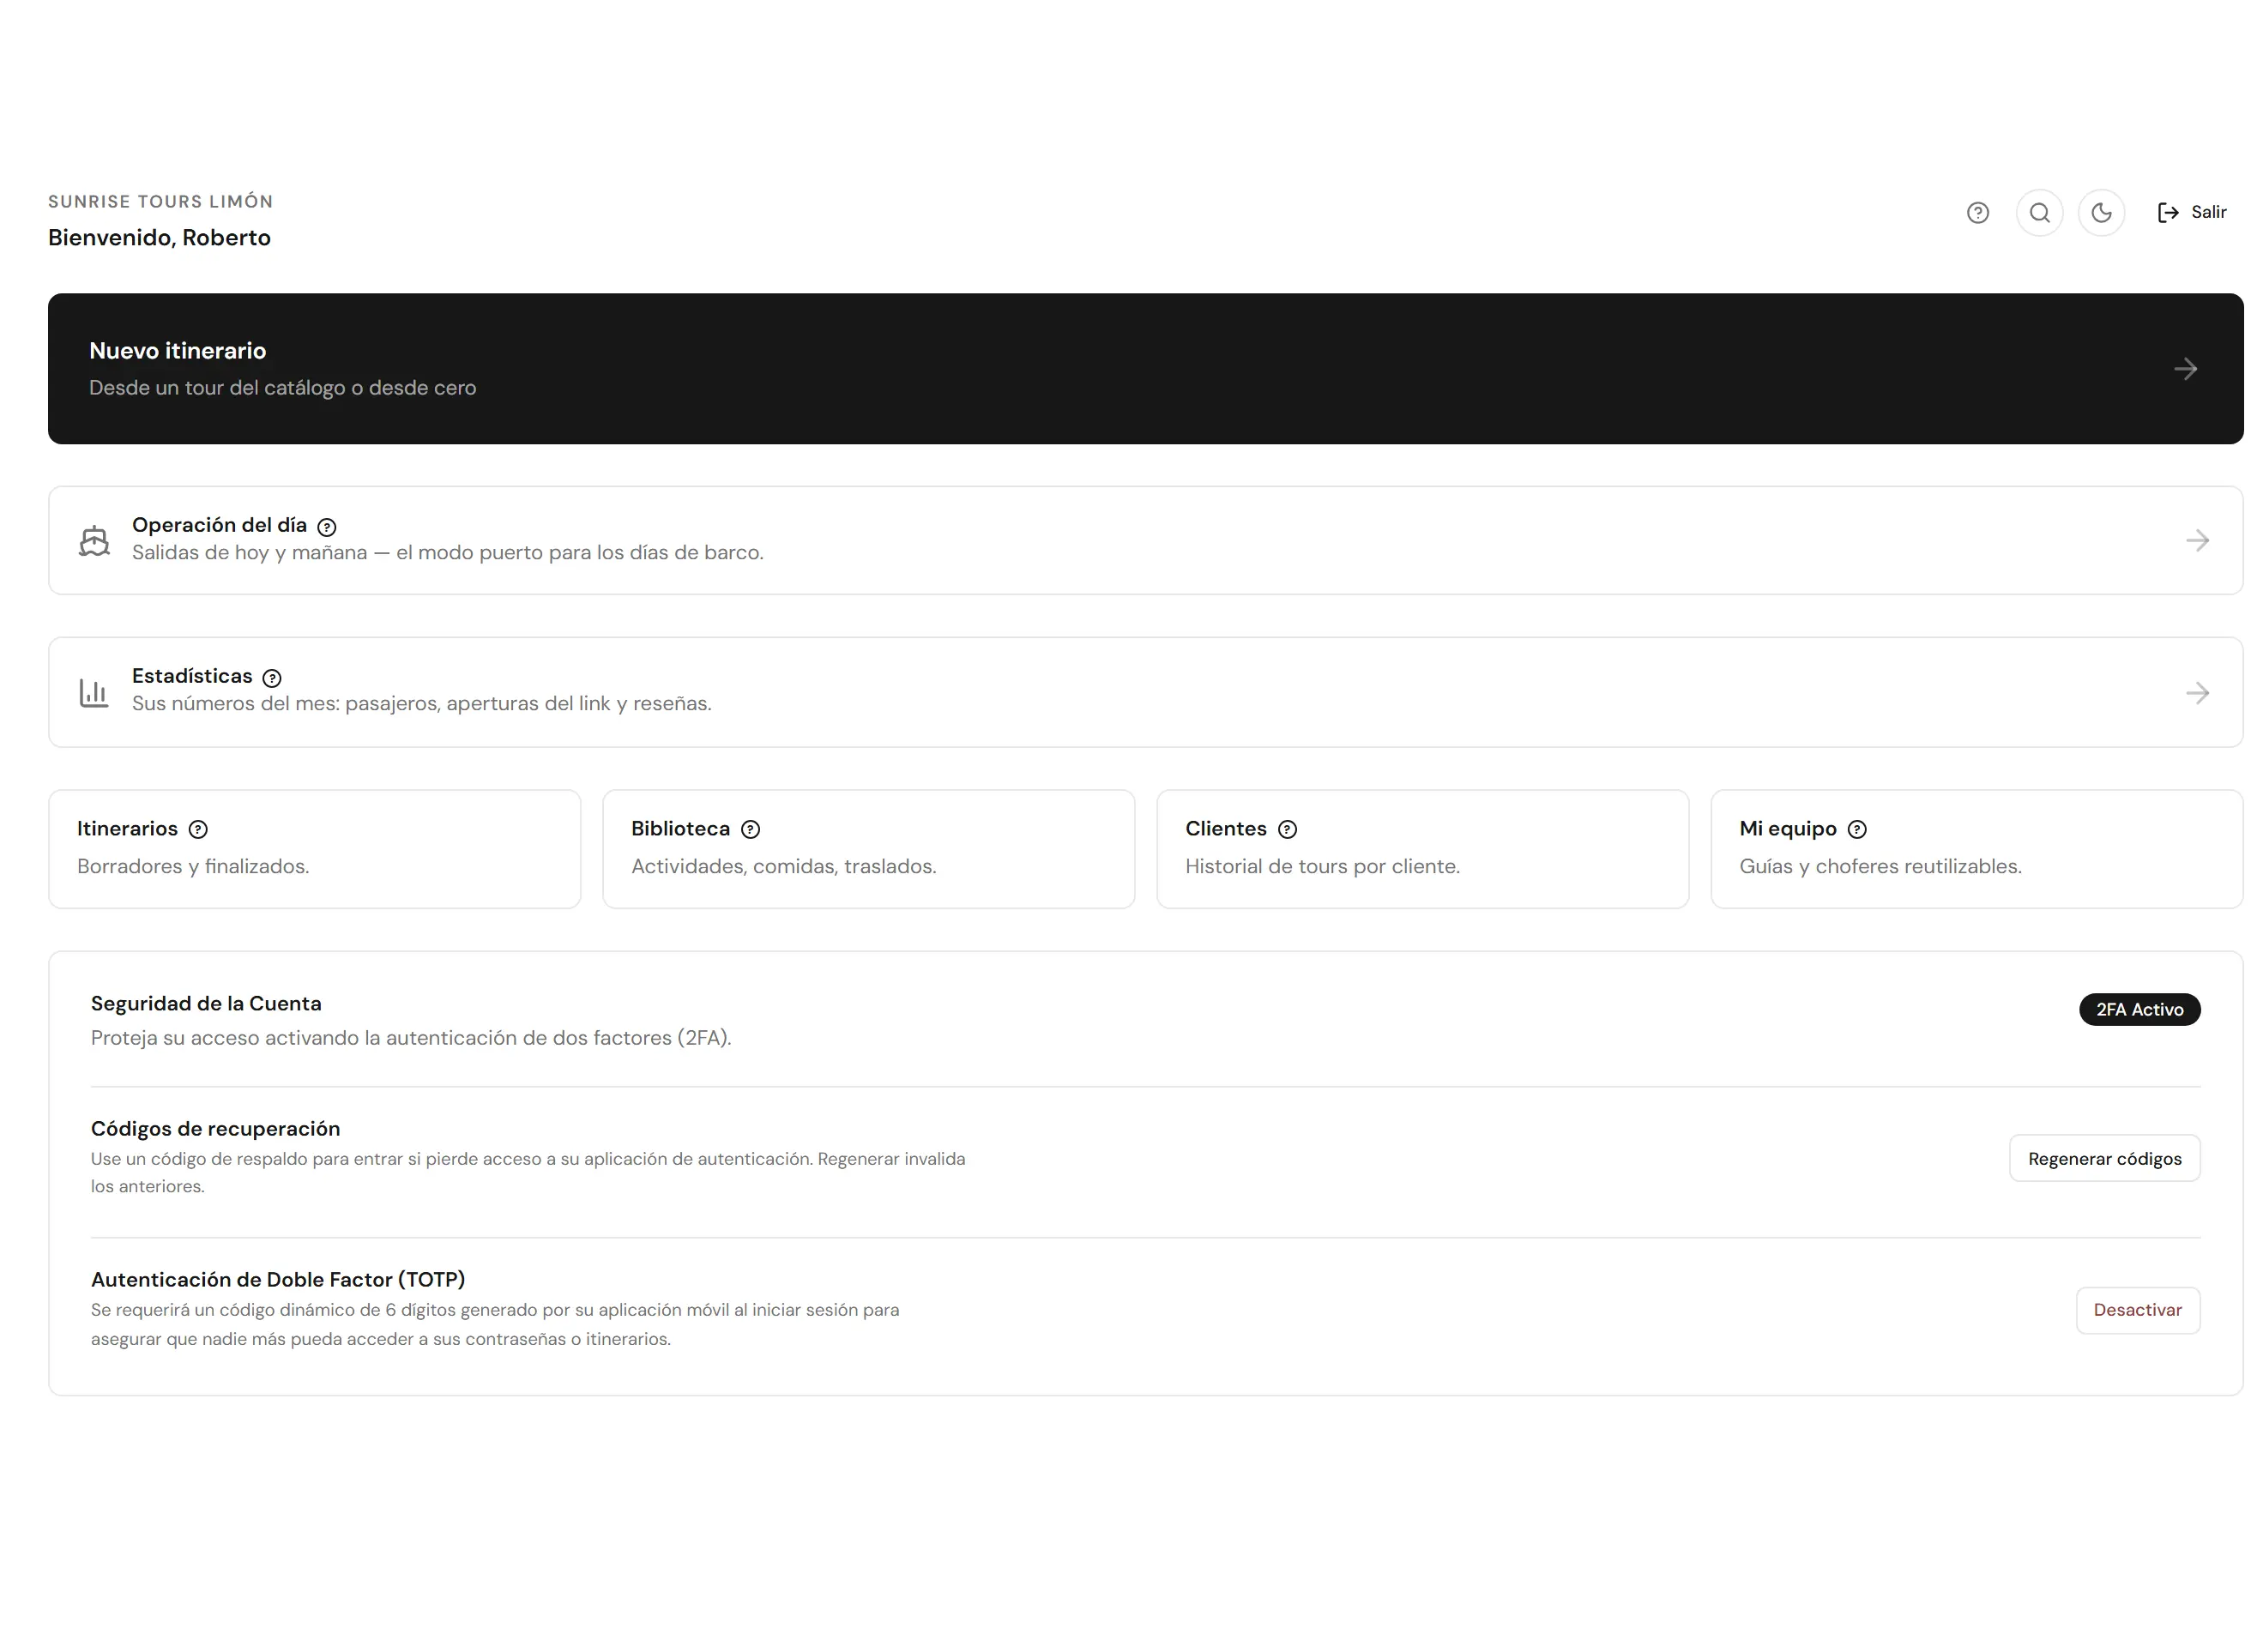Click the arrow in Nuevo itinerario banner

(x=2185, y=369)
